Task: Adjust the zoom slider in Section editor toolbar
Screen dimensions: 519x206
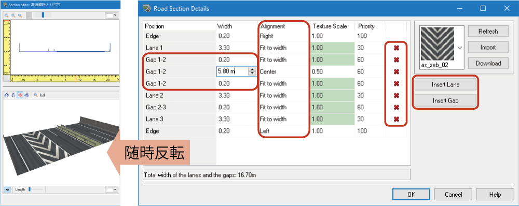Action: (43, 15)
